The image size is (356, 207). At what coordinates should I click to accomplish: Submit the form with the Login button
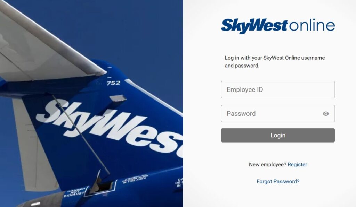tap(278, 136)
